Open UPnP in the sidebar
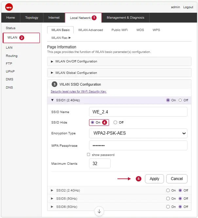This screenshot has height=218, width=198. 10,72
